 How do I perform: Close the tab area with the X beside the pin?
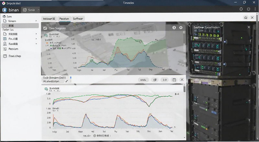(252, 17)
